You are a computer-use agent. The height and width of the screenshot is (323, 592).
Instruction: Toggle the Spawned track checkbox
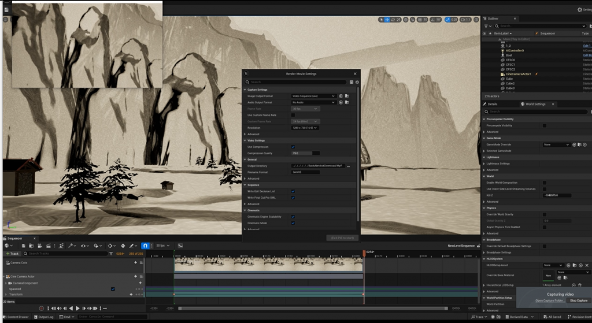(x=113, y=289)
